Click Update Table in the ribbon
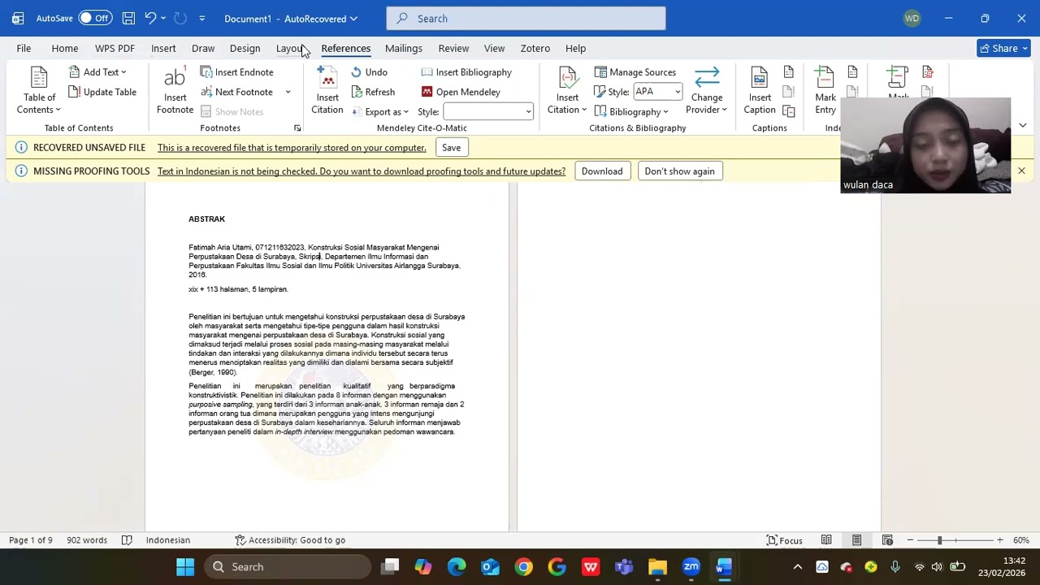Screen dimensions: 1040x585 tap(102, 92)
